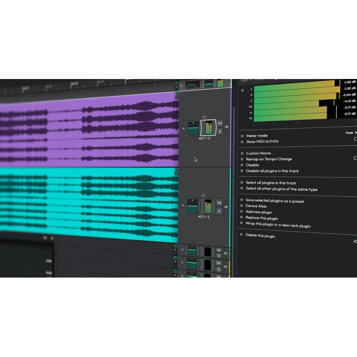Solo the orange-edged track
Image resolution: width=357 pixels, height=357 pixels.
[x=219, y=269]
